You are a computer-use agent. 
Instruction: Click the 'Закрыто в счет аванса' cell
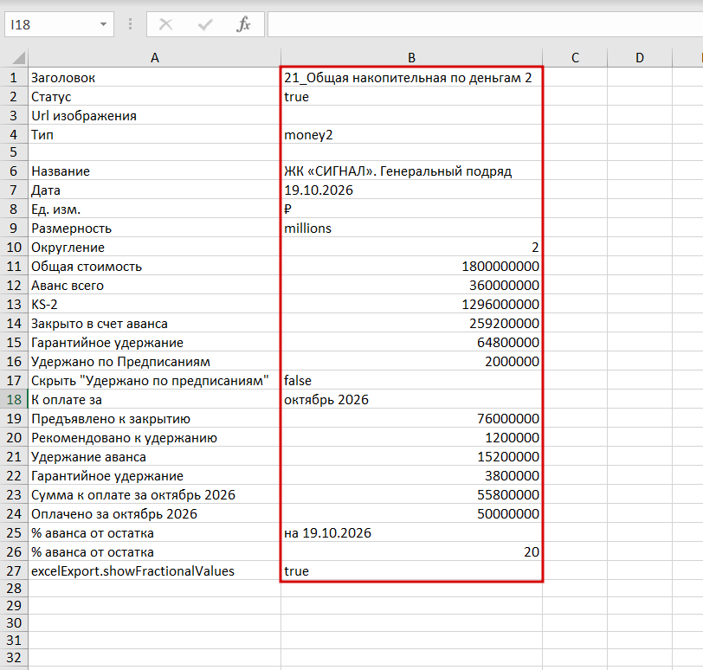point(155,323)
